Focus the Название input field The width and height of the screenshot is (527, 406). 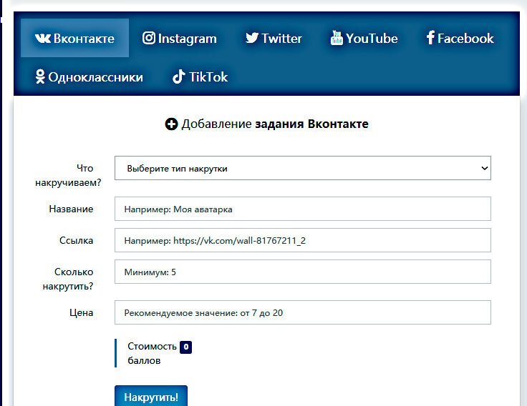[302, 209]
